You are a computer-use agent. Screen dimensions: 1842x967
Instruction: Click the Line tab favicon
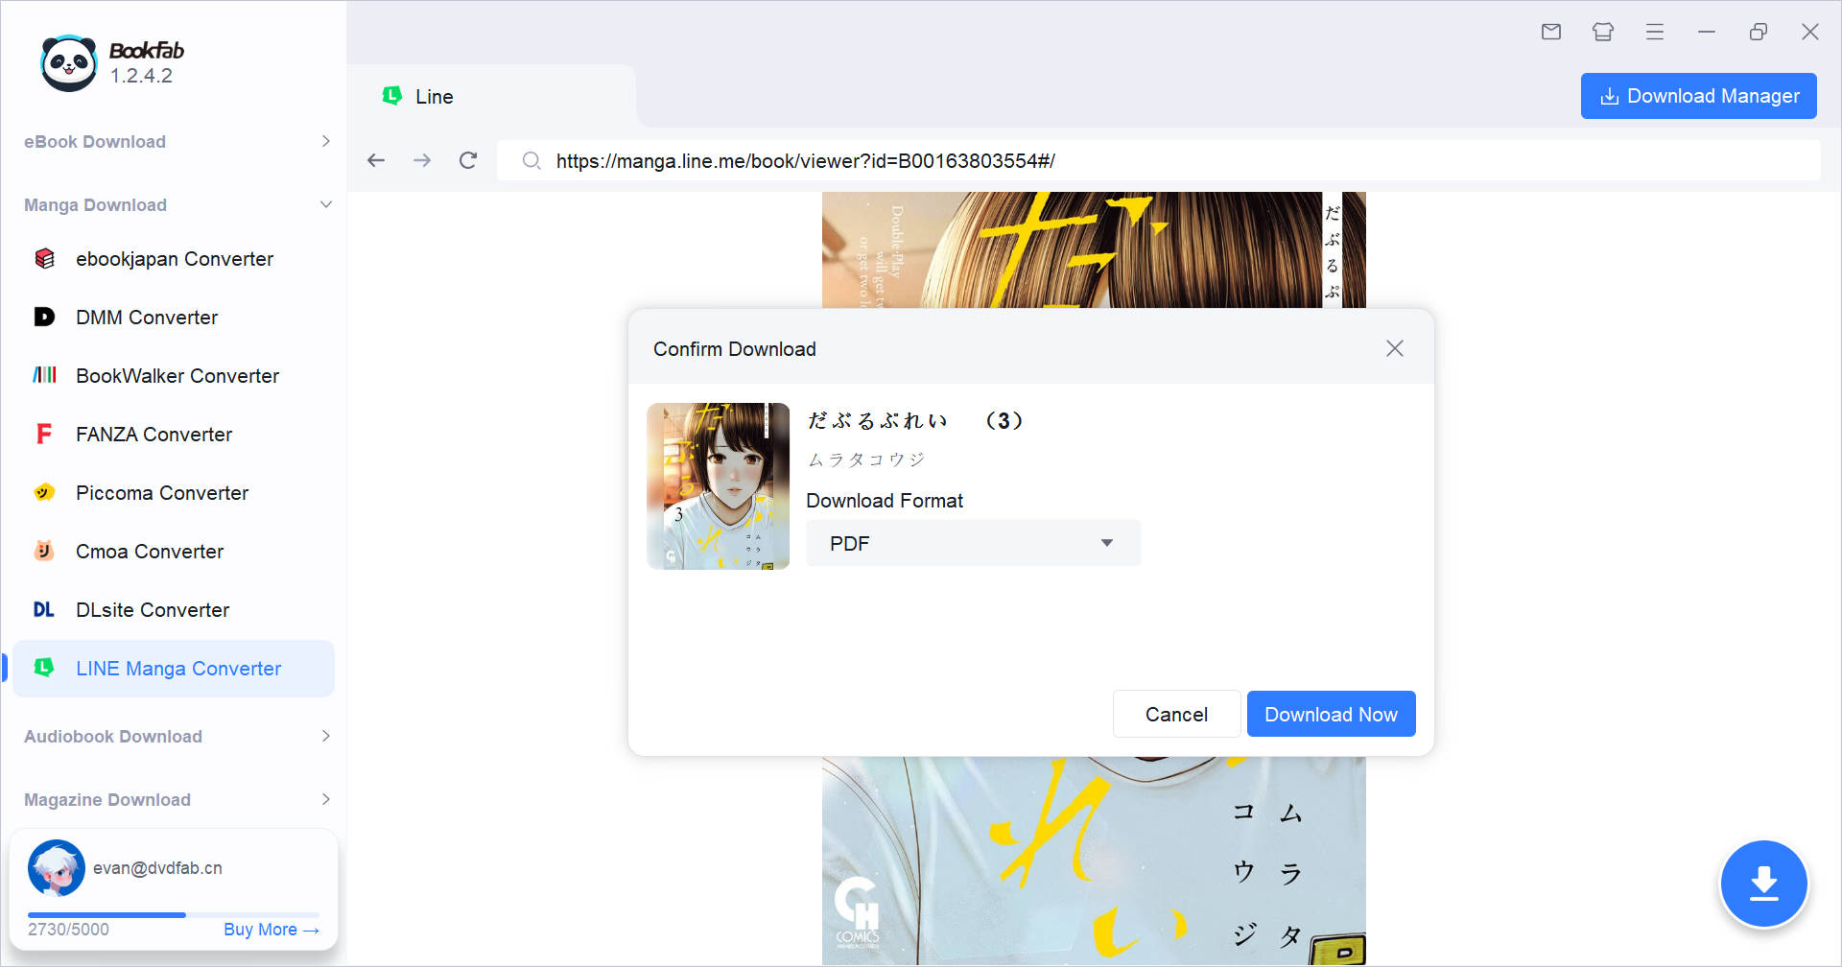[392, 96]
